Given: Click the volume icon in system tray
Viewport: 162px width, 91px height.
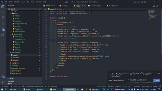Looking at the screenshot, I should [144, 89].
